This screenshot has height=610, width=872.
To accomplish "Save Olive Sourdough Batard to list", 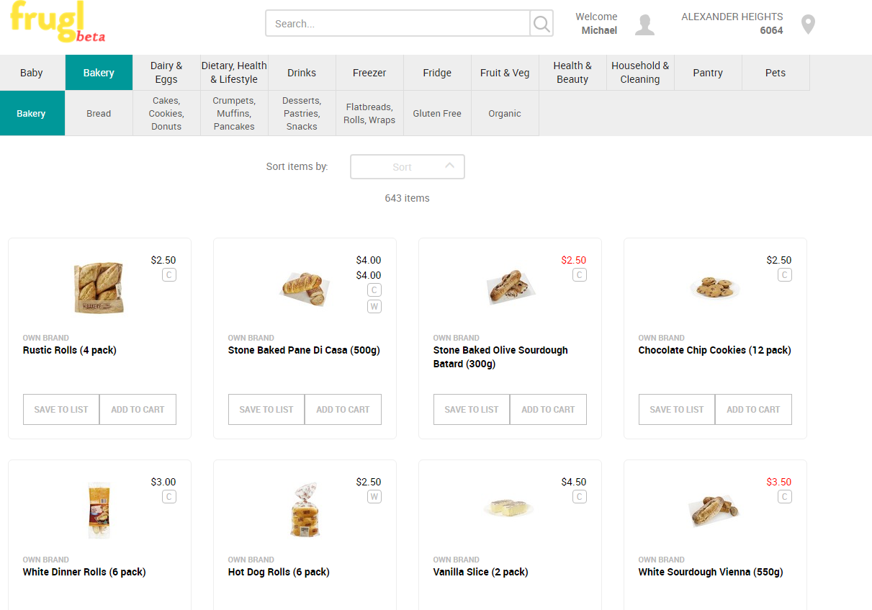I will point(472,409).
